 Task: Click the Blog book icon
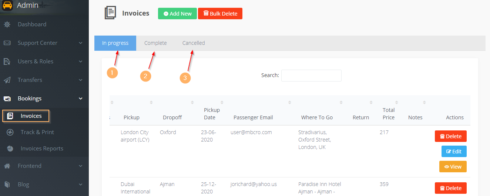[7, 185]
